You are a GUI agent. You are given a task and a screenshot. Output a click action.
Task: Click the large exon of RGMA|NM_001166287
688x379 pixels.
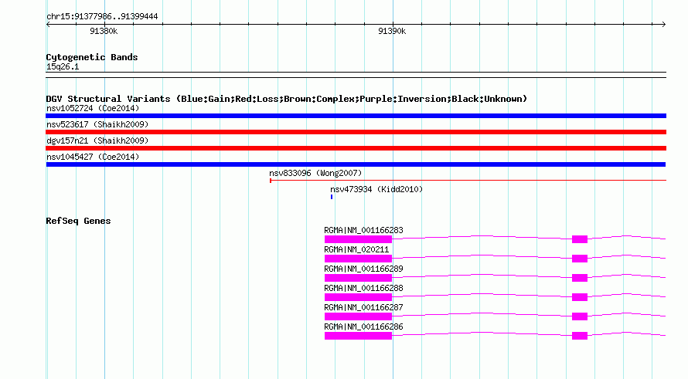358,316
